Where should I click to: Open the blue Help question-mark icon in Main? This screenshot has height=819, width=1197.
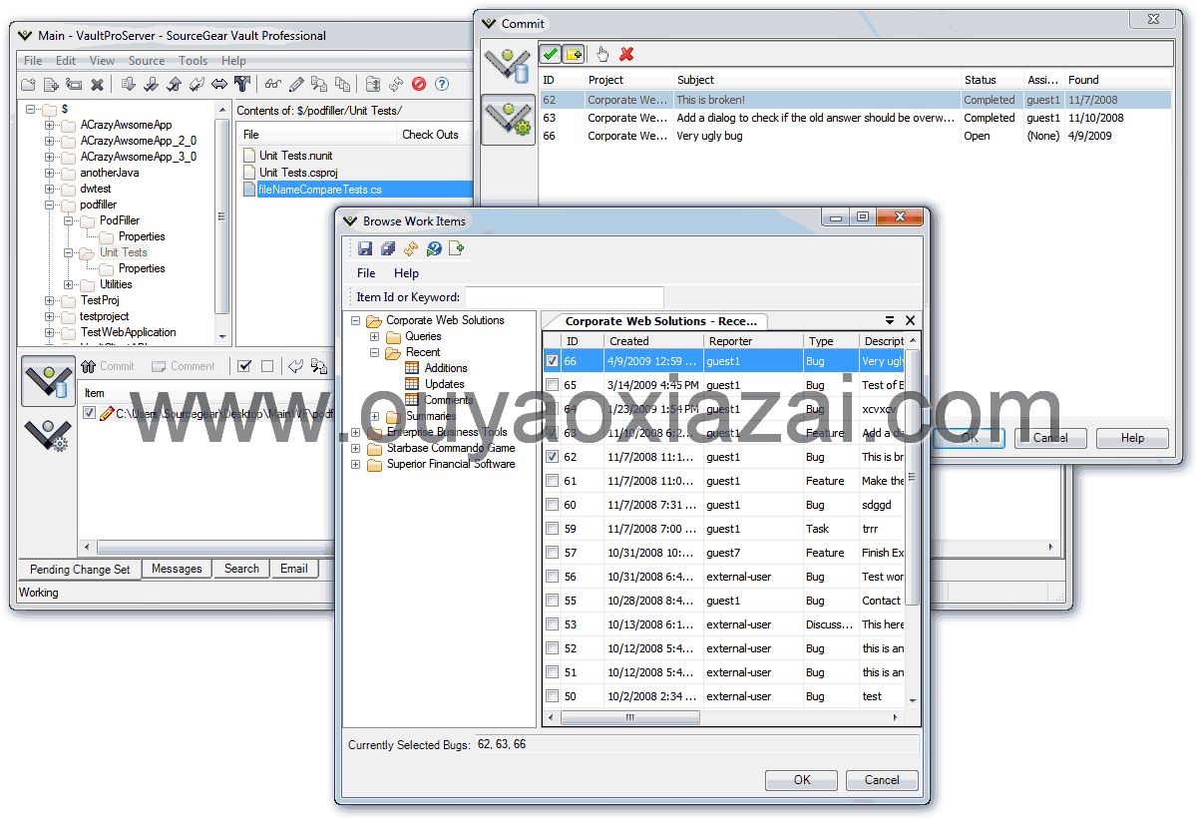[442, 85]
